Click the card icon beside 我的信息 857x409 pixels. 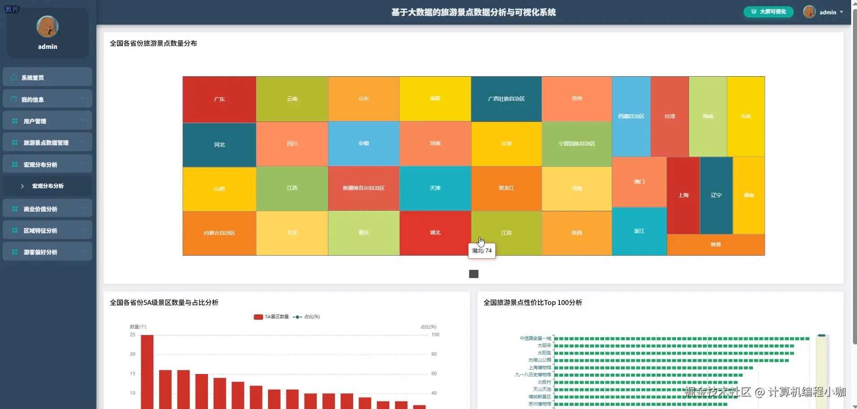pos(13,99)
